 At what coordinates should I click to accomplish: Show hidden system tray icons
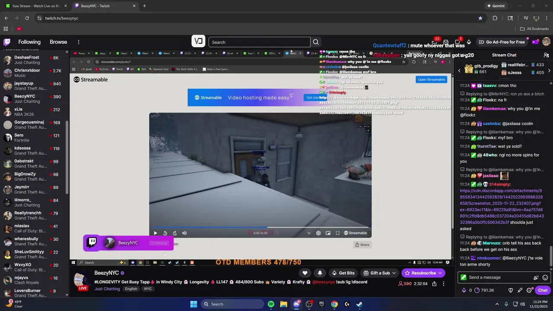(x=497, y=304)
